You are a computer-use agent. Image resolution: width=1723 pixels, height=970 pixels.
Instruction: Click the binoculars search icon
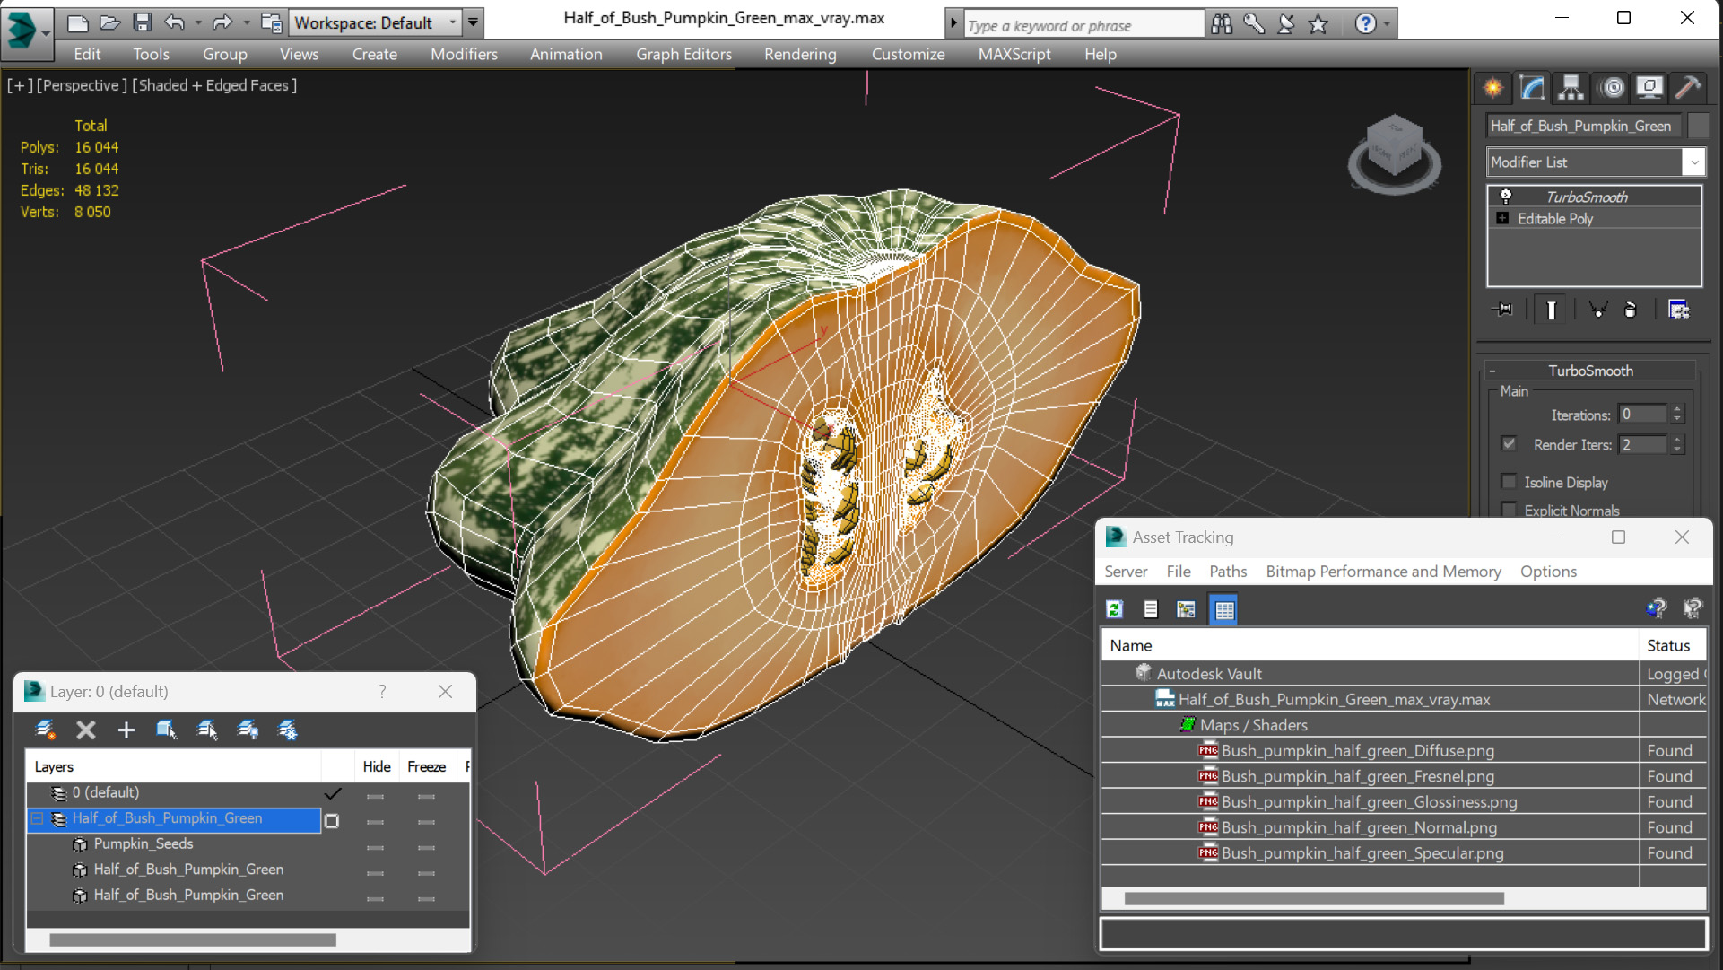[x=1222, y=24]
